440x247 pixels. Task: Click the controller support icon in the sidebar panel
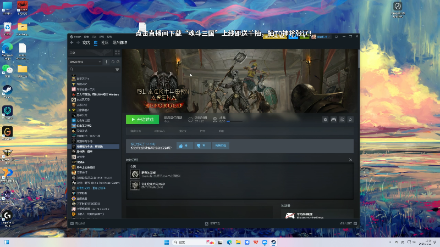pyautogui.click(x=290, y=215)
